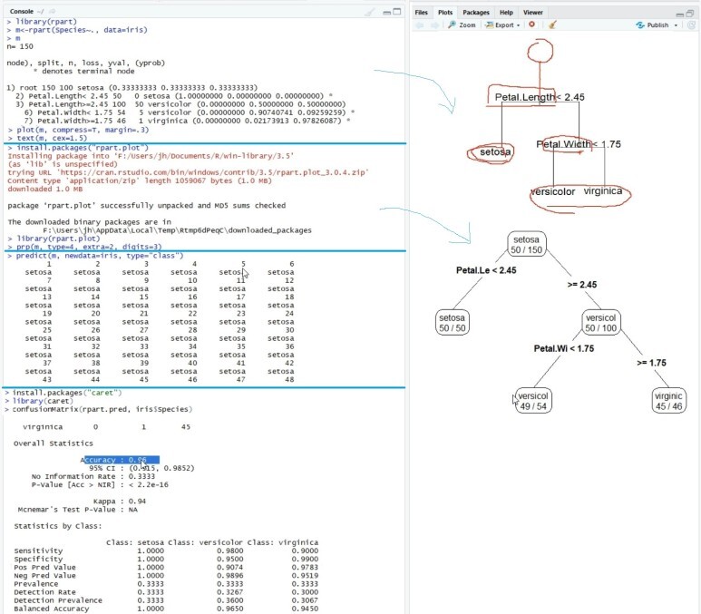
Task: Go to the next plot arrow
Action: (x=434, y=25)
